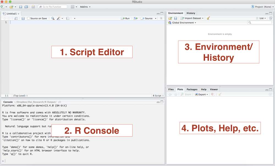Image resolution: width=275 pixels, height=166 pixels.
Task: Click the print icon in the main toolbar
Action: coord(33,7)
